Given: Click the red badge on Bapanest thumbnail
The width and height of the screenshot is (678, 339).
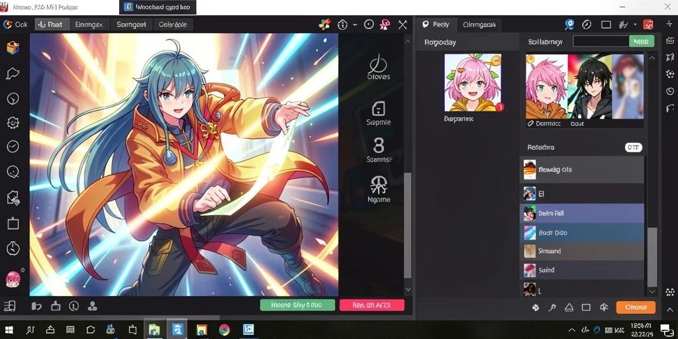Looking at the screenshot, I should (500, 107).
